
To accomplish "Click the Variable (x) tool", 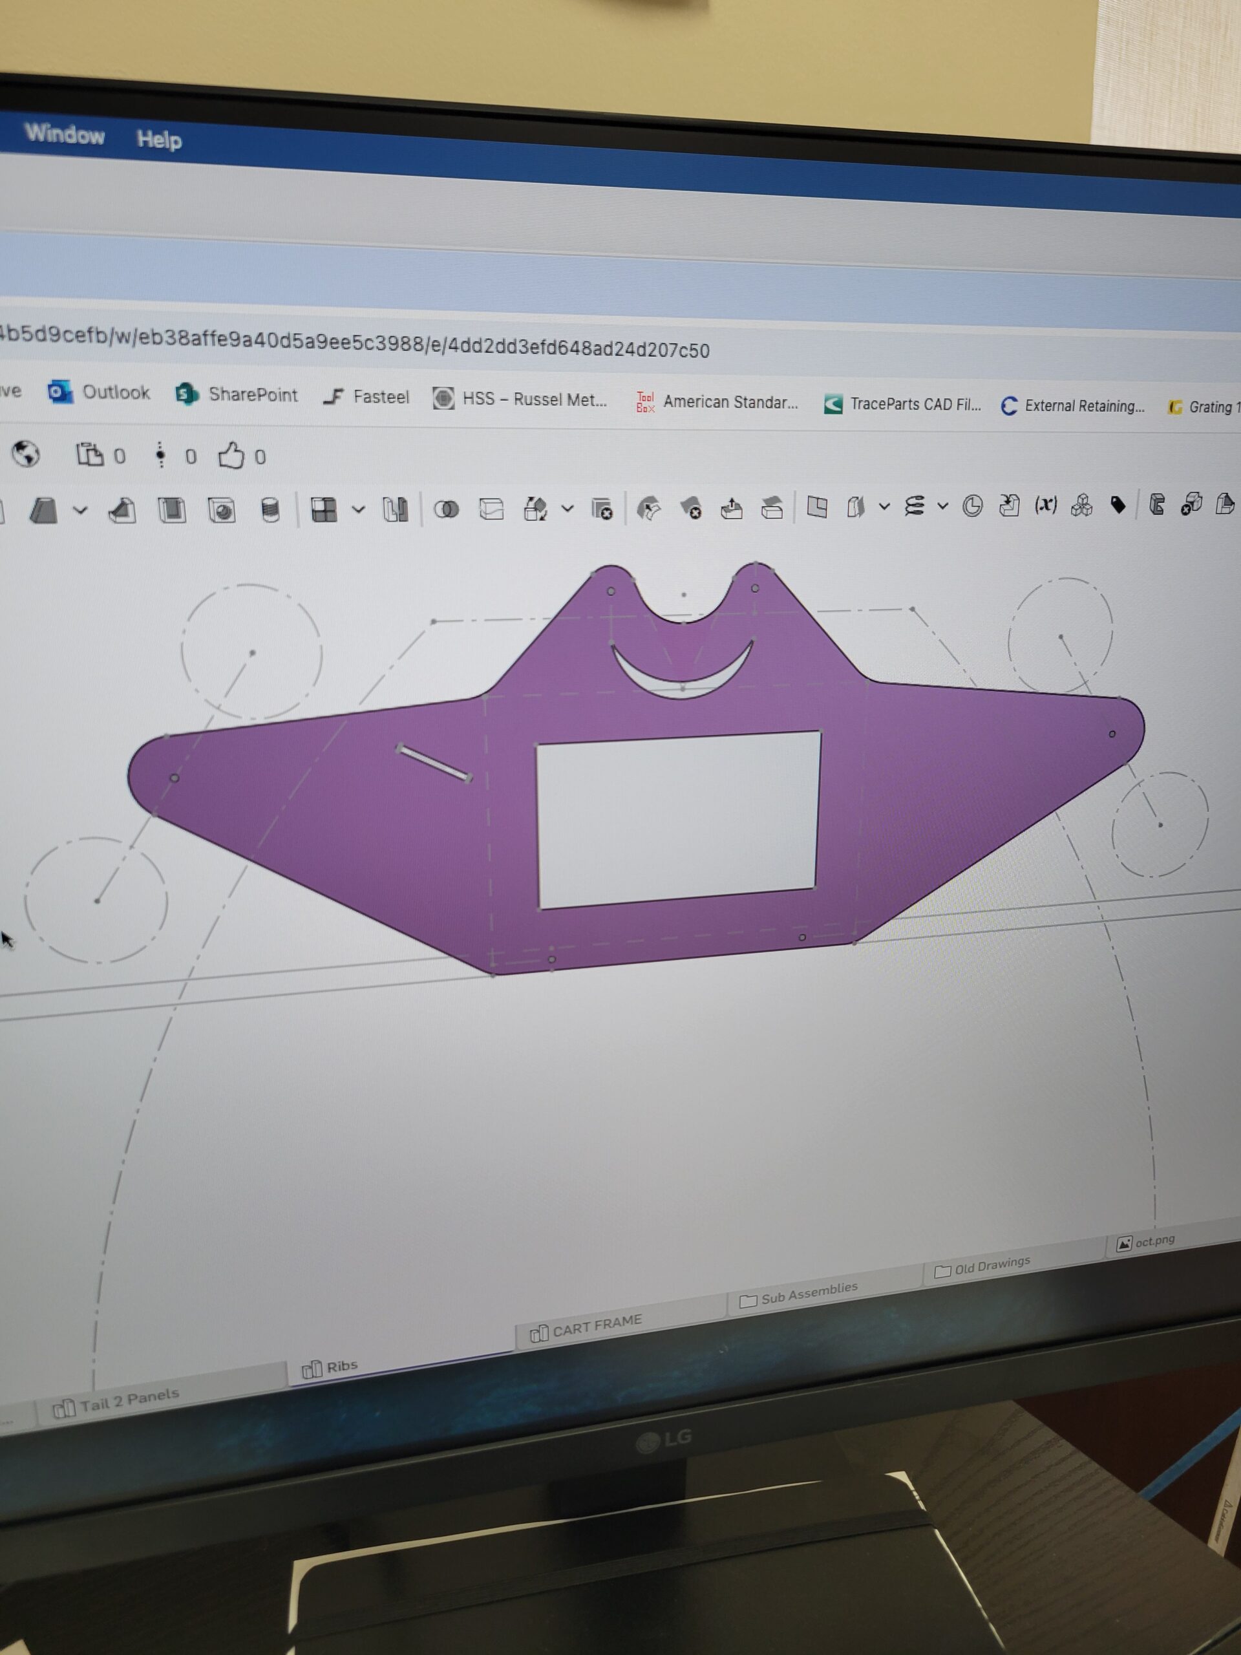I will (x=1045, y=505).
